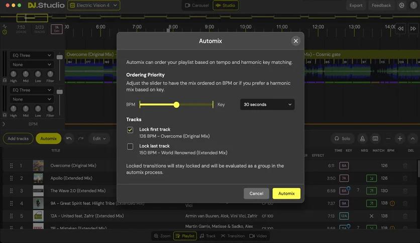
Task: Click the 7A key badge for Apollo
Action: point(344,178)
